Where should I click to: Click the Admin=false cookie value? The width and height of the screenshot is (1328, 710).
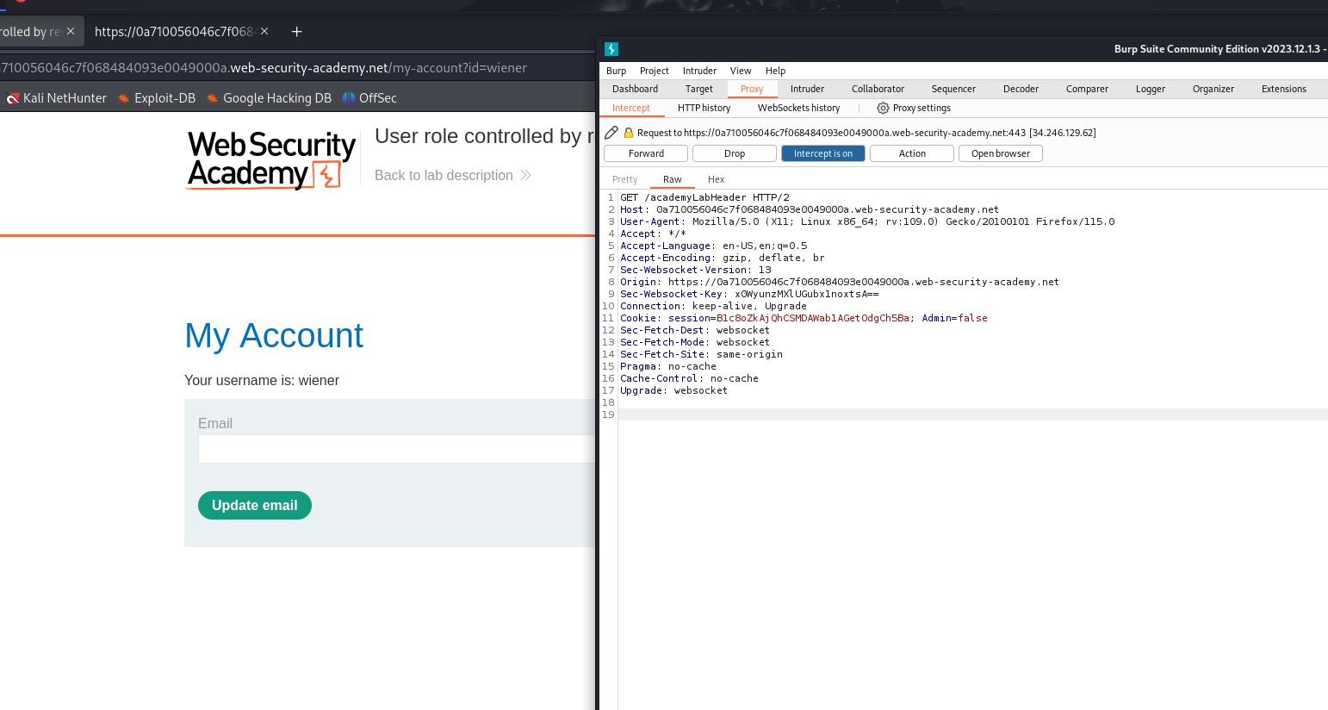tap(954, 318)
